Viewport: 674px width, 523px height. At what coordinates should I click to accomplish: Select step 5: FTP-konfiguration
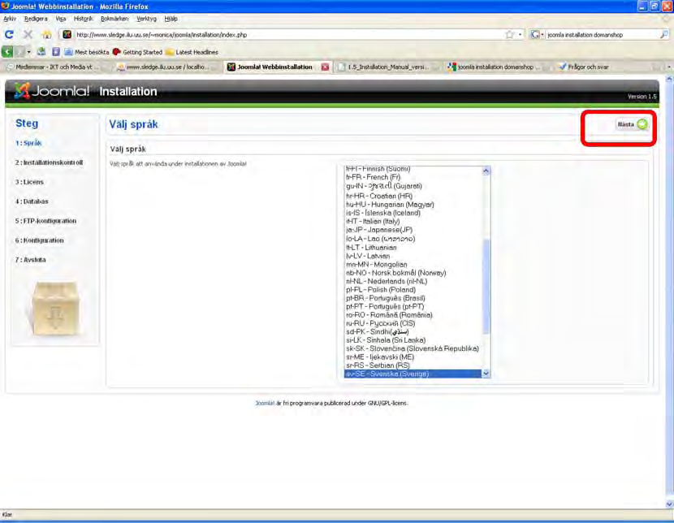click(45, 220)
